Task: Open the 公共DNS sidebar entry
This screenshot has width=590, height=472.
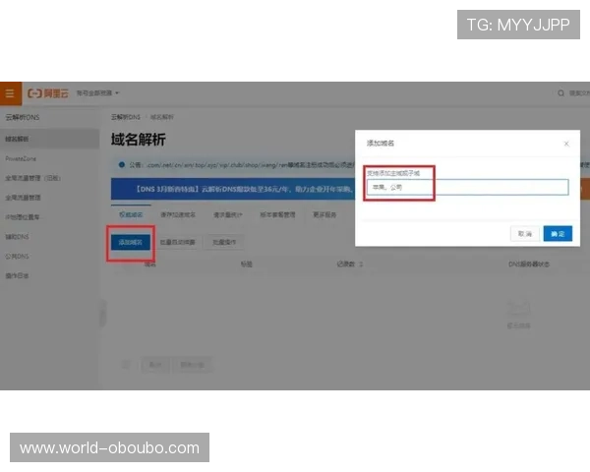Action: (x=17, y=257)
